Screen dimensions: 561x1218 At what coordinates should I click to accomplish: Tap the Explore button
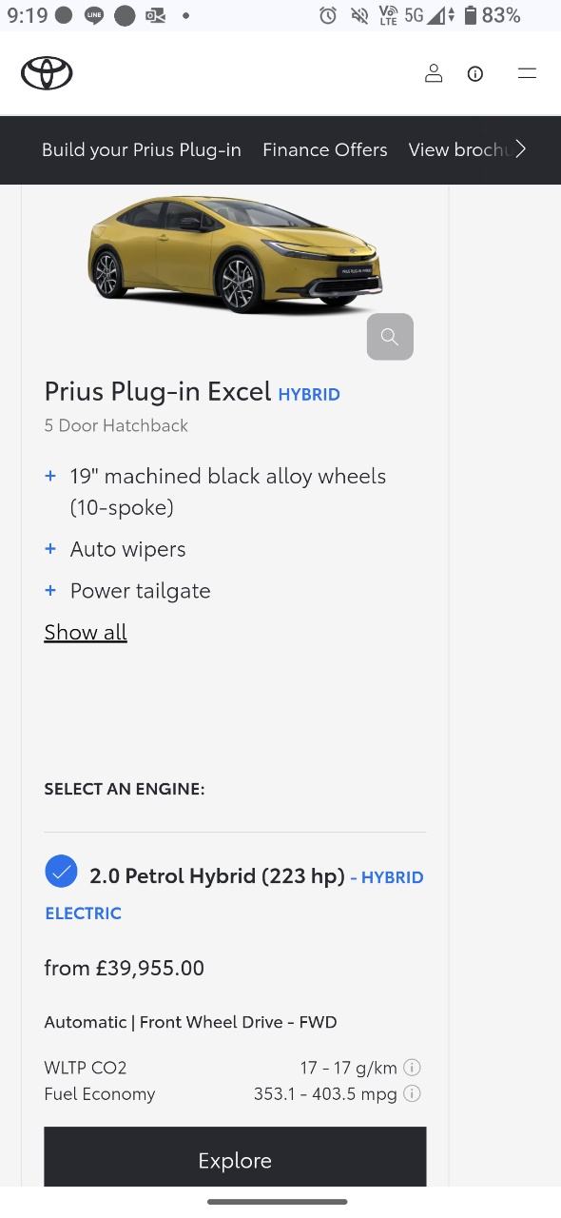click(235, 1157)
